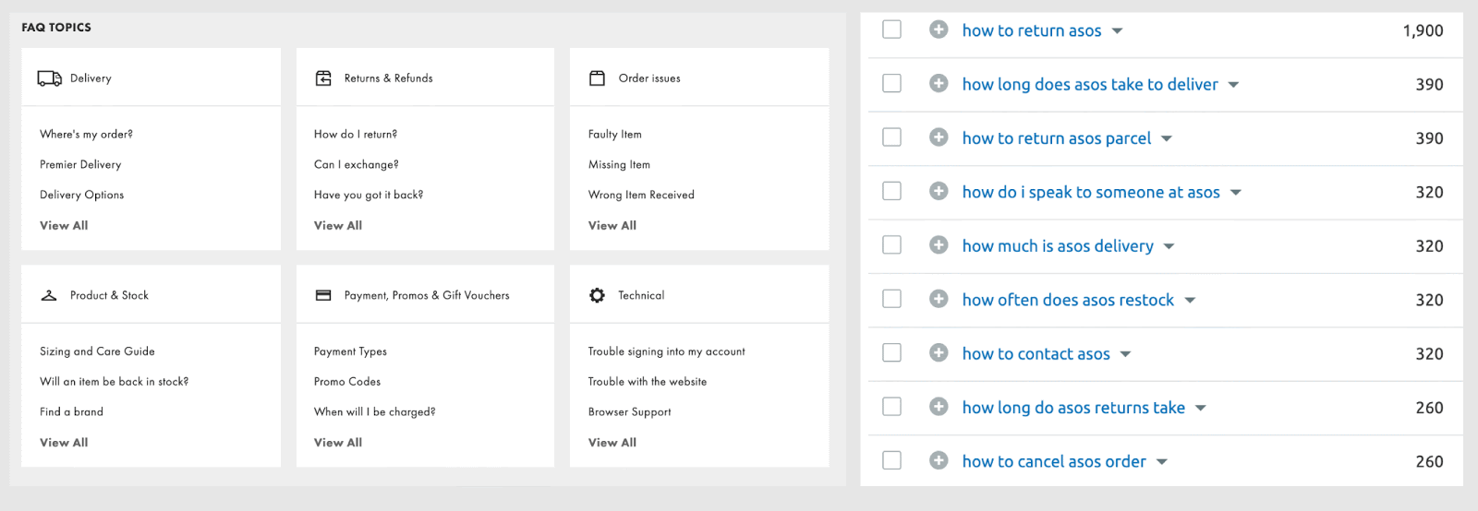1478x511 pixels.
Task: Open 'How do I return?' FAQ
Action: tap(356, 134)
